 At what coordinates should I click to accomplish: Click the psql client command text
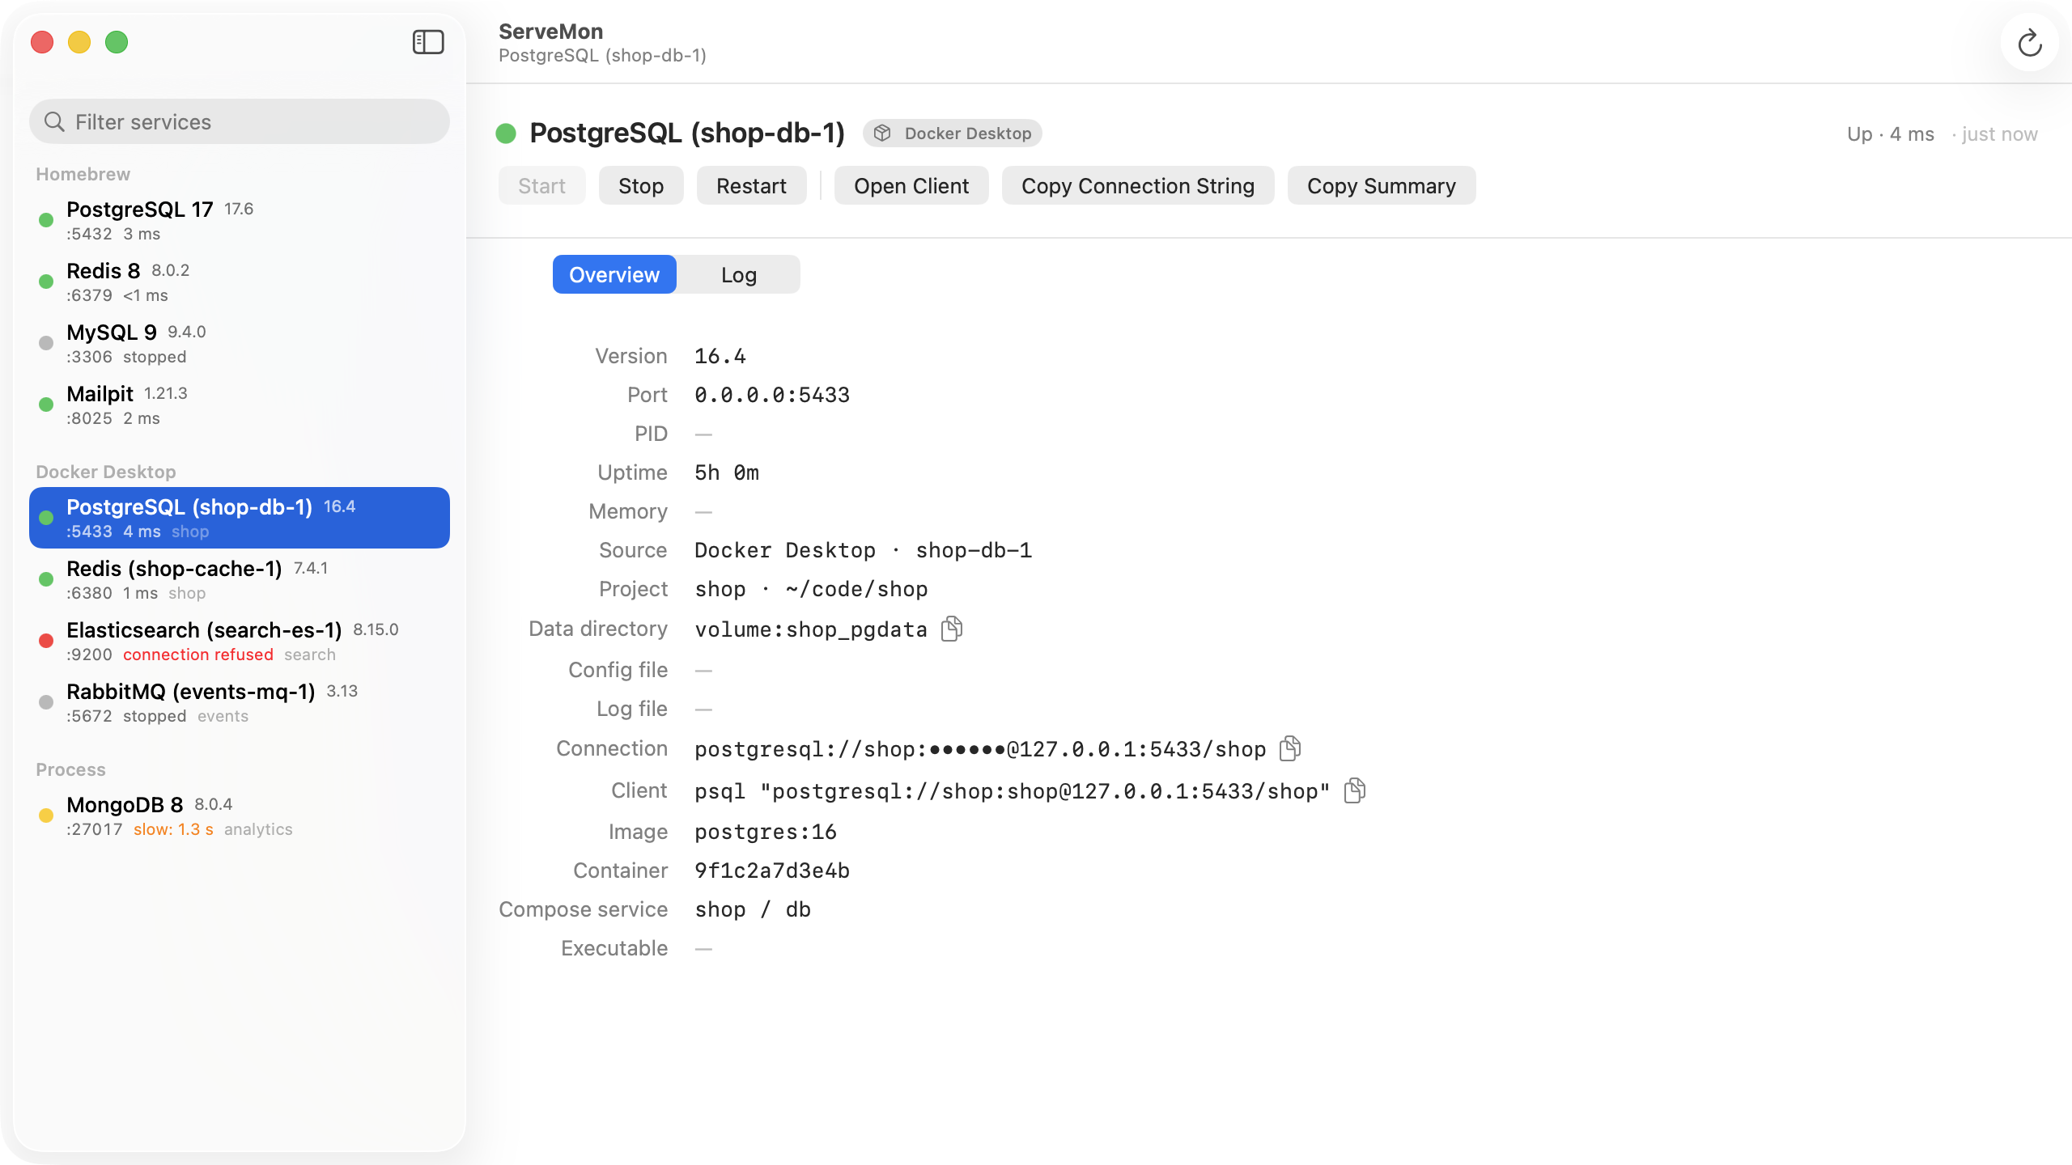click(x=1013, y=791)
